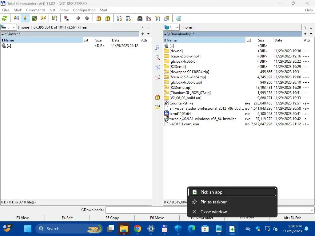Click the F4 Edit button
This screenshot has height=236, width=315.
coord(67,218)
